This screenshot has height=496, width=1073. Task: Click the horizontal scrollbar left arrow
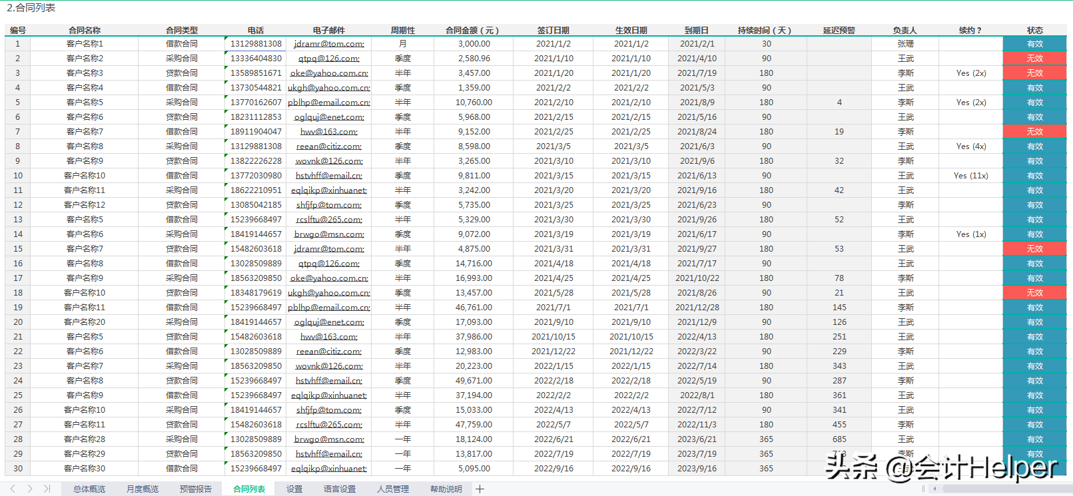[x=935, y=489]
